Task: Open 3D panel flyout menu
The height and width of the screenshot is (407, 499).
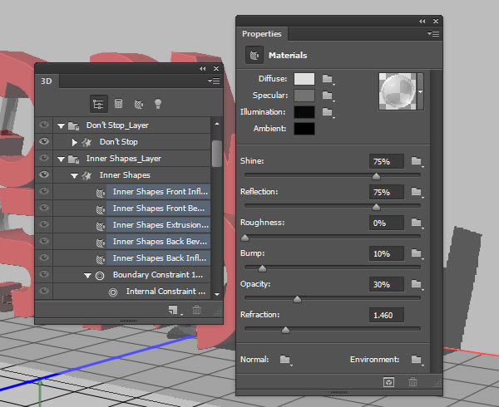Action: click(x=214, y=81)
